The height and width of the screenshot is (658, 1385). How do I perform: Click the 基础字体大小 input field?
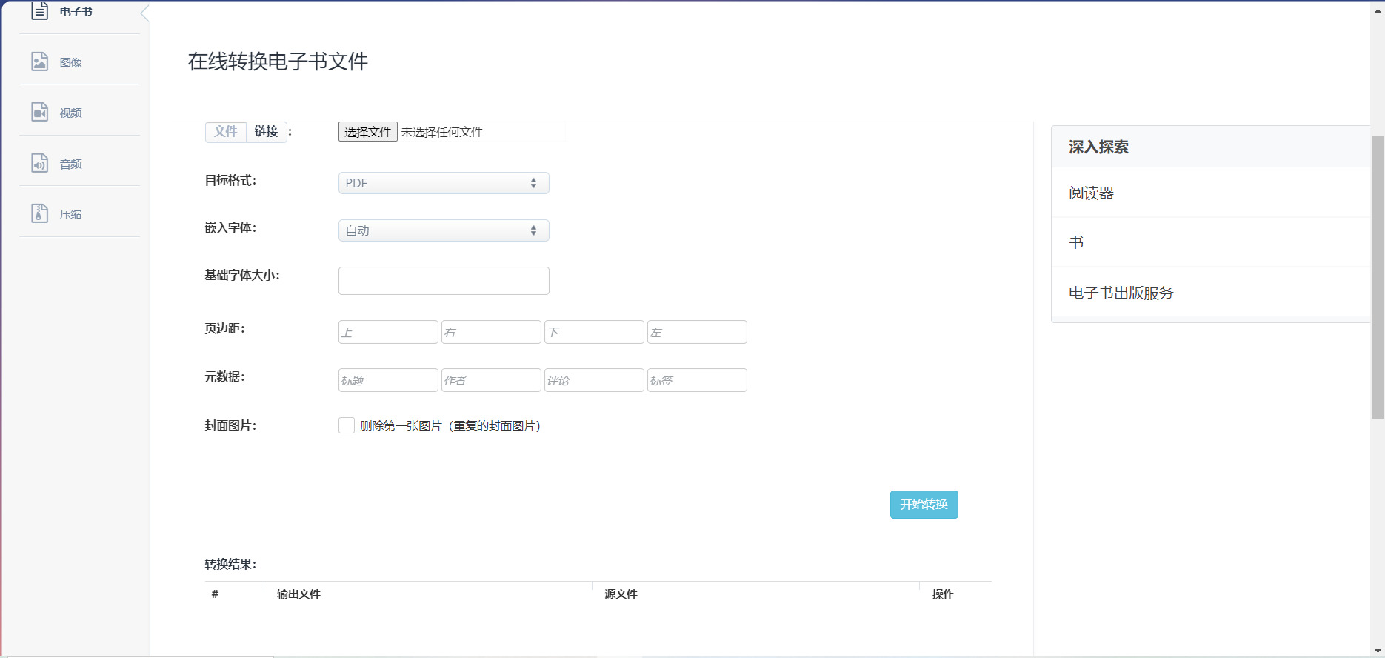tap(444, 281)
